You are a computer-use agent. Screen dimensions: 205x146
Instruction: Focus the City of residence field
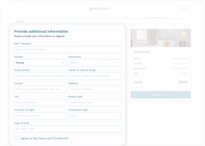click(40, 102)
